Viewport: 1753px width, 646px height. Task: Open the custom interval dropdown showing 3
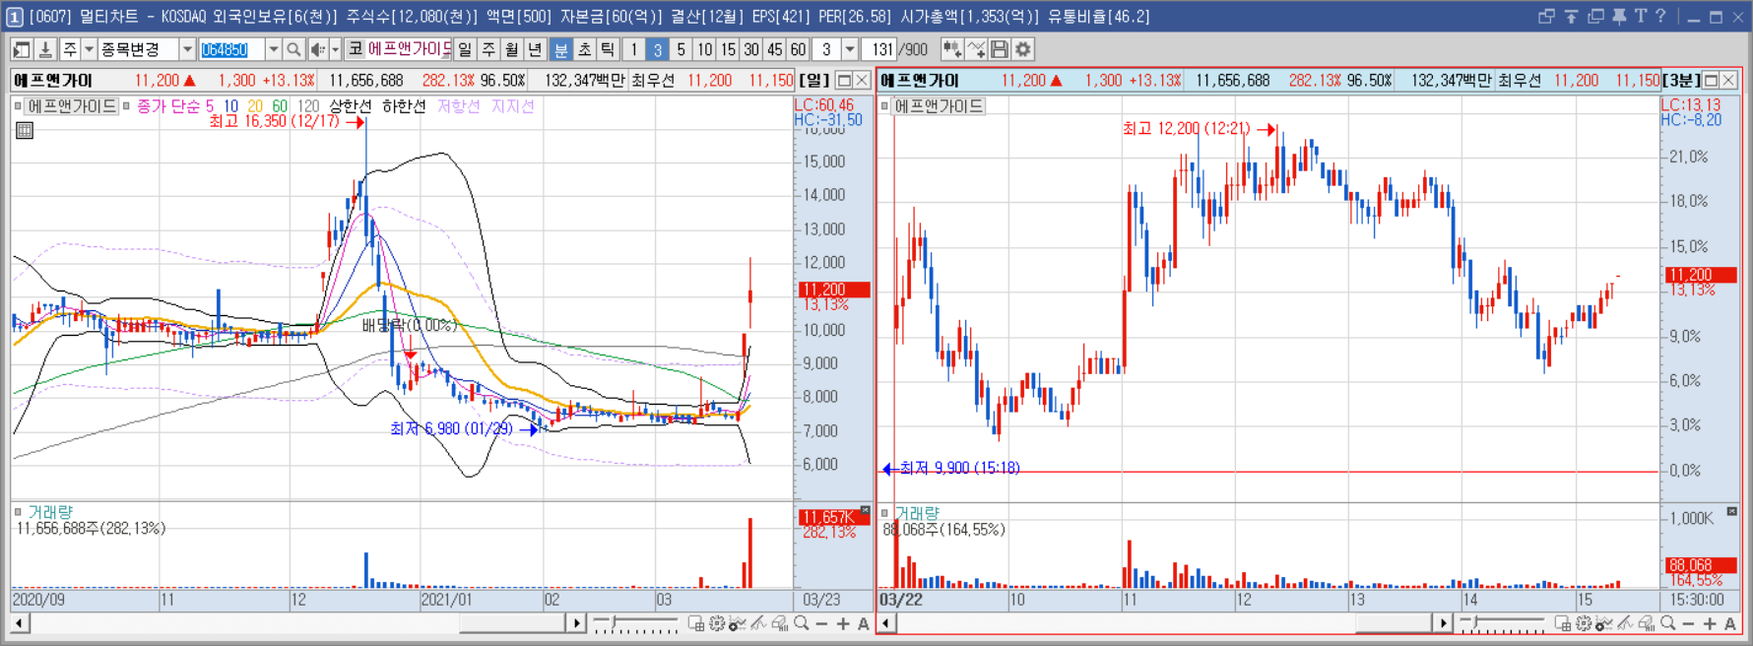pos(850,49)
